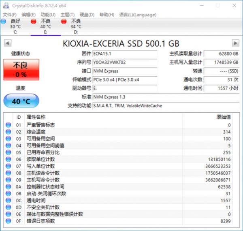Click the interface field NVM Express
The height and width of the screenshot is (231, 243).
pos(125,71)
